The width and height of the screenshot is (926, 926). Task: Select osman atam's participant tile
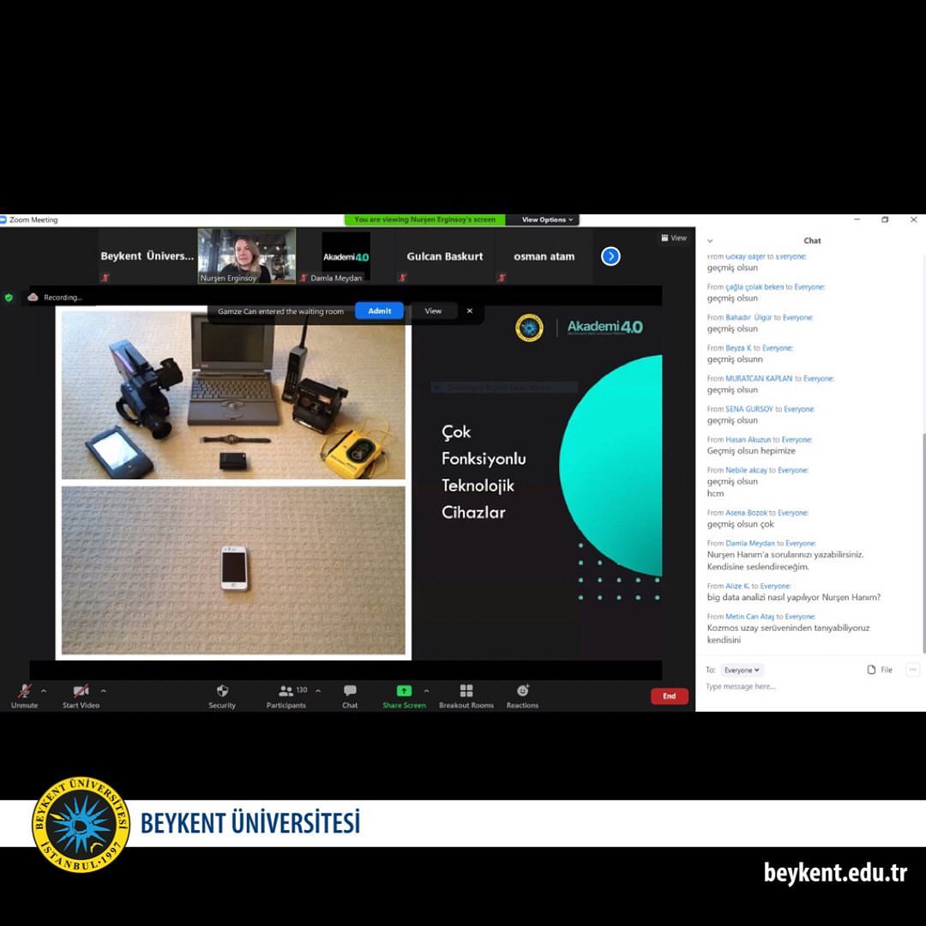[x=544, y=256]
